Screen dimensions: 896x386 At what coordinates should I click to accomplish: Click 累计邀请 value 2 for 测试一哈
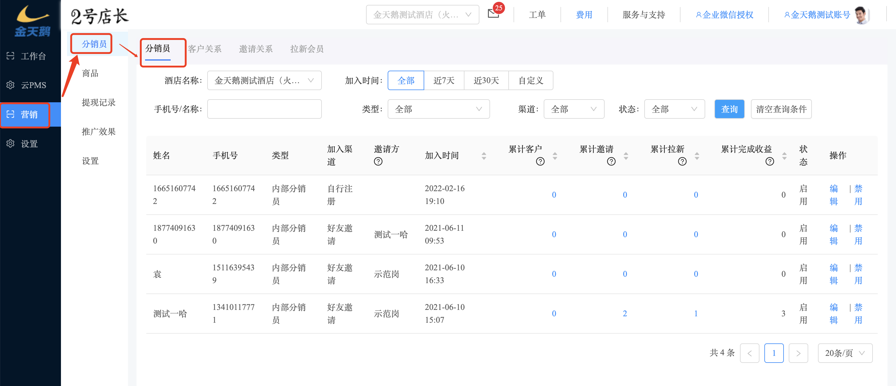[625, 314]
